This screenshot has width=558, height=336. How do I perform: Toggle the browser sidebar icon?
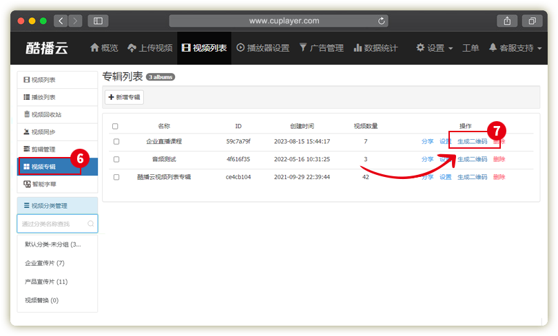98,21
